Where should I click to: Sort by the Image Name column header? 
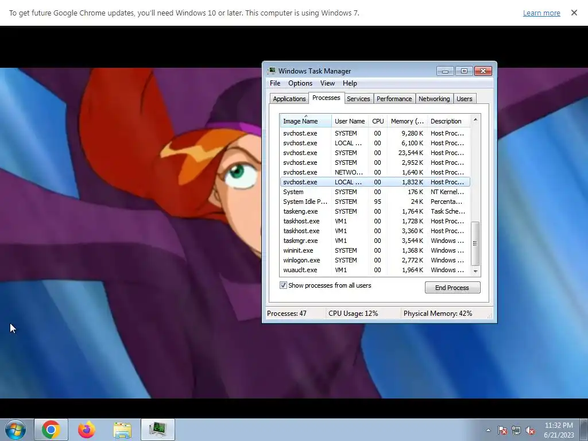pos(305,121)
